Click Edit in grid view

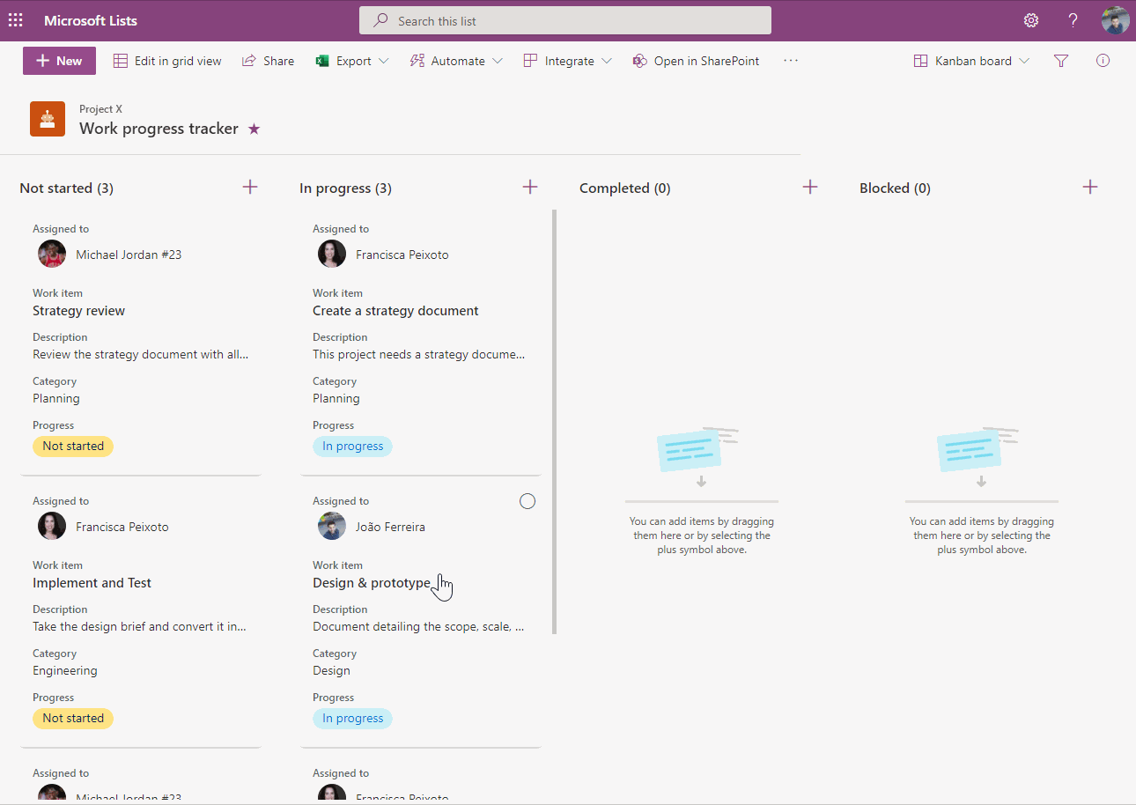click(167, 61)
